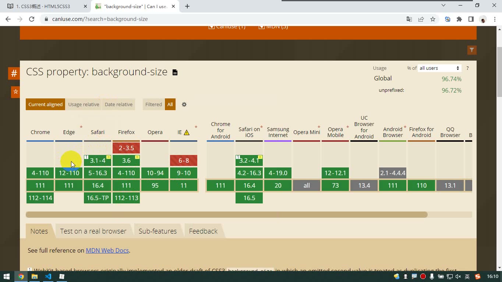Screen dimensions: 502x282
Task: Click the usage help question mark
Action: tap(467, 68)
